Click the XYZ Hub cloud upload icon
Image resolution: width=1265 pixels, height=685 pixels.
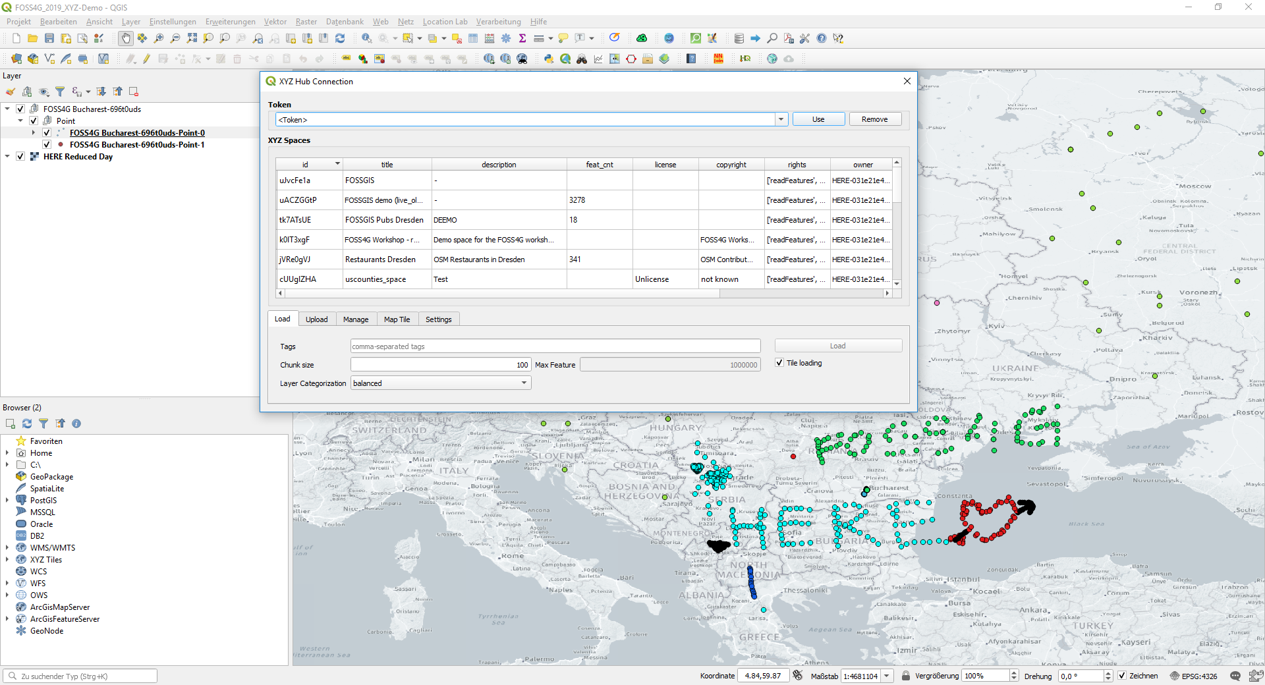click(789, 59)
